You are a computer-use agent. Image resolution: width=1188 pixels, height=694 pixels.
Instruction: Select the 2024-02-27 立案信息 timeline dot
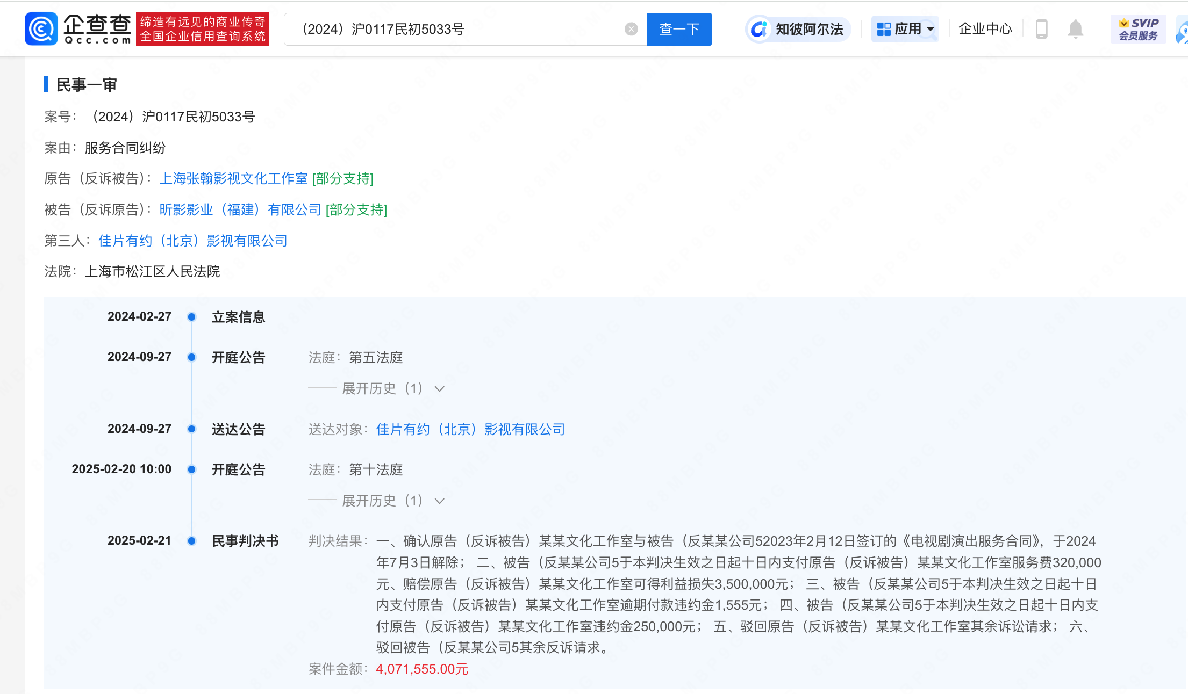[x=191, y=317]
